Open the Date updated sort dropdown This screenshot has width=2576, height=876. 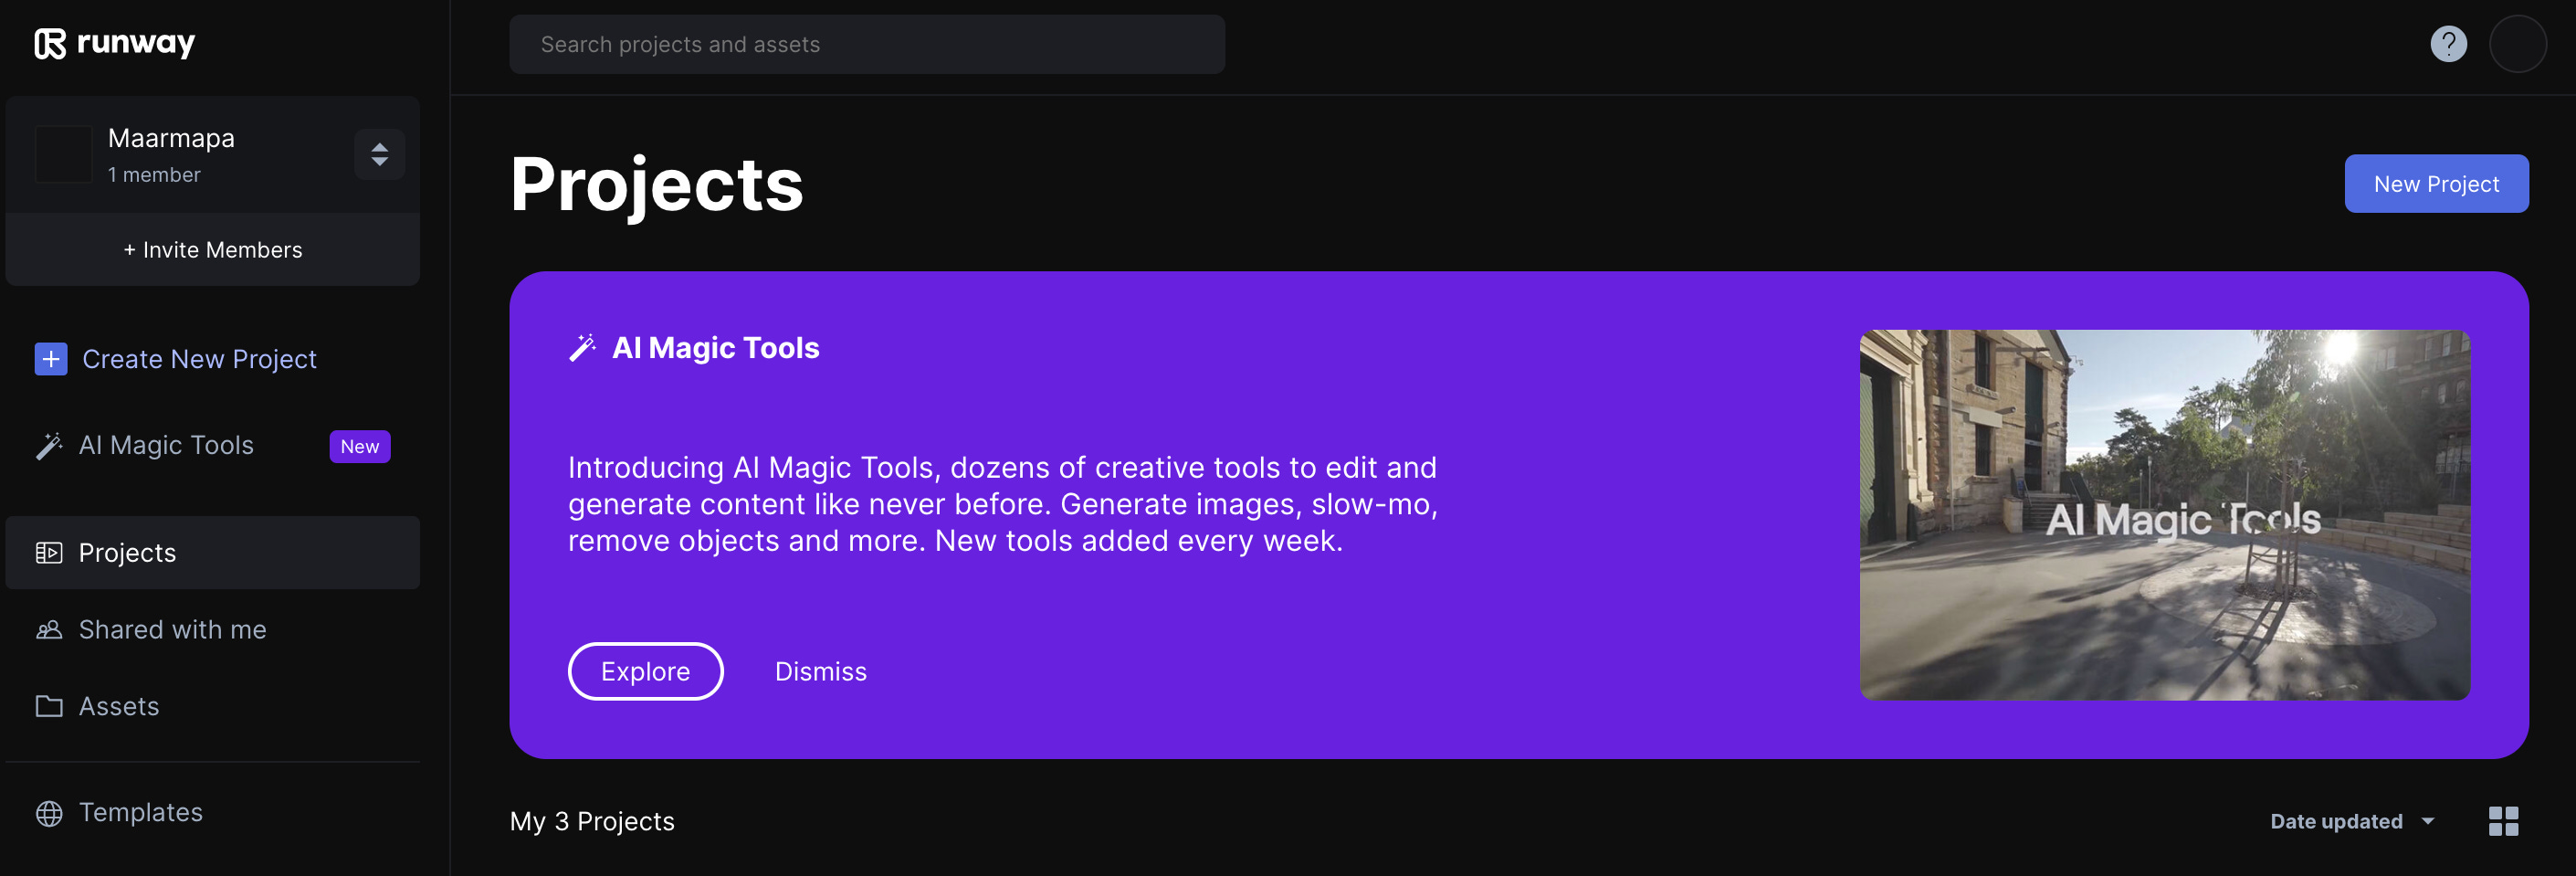(x=2352, y=821)
